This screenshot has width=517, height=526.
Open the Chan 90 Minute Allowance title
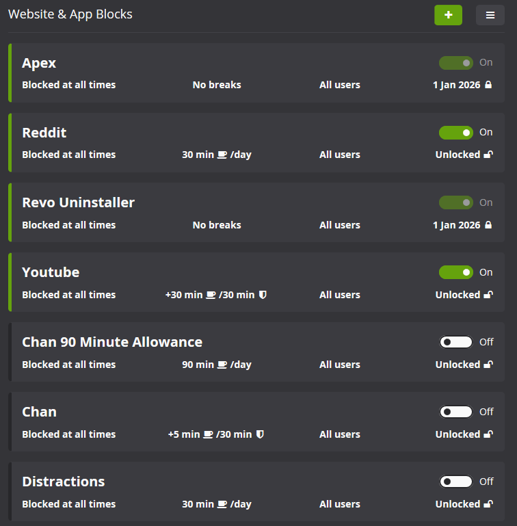point(112,342)
